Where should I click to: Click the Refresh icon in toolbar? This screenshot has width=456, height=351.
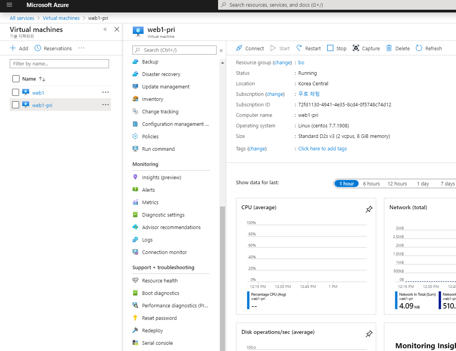click(419, 48)
